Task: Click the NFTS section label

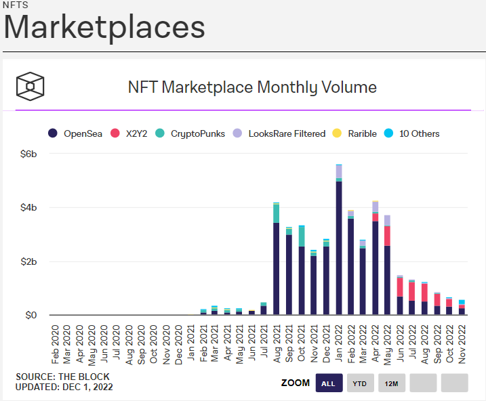Action: 16,5
